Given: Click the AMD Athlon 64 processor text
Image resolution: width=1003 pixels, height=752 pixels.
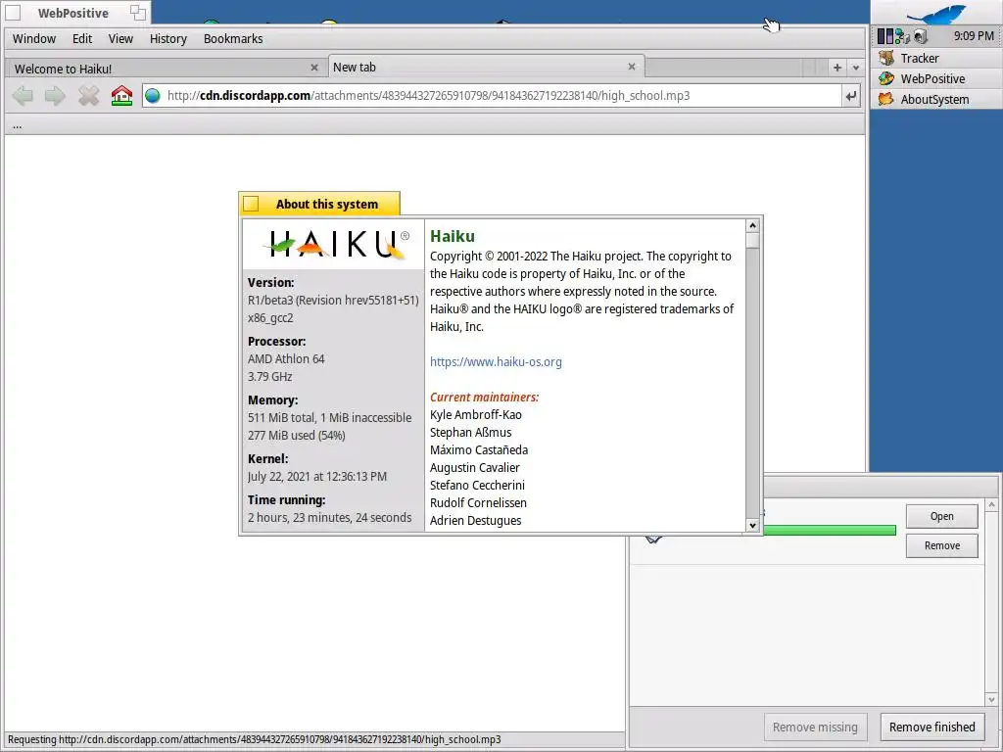Looking at the screenshot, I should coord(286,358).
